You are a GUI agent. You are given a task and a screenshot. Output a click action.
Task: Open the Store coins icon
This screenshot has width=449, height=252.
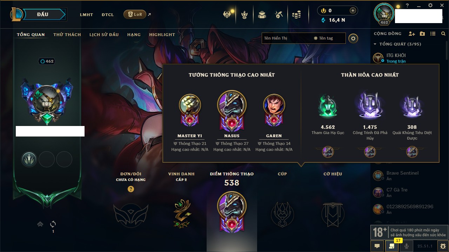296,15
